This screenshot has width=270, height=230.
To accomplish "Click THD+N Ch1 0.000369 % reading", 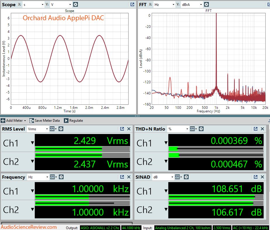I will pos(216,140).
